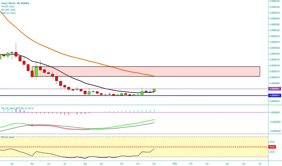Click the RSI line near December

[152, 150]
